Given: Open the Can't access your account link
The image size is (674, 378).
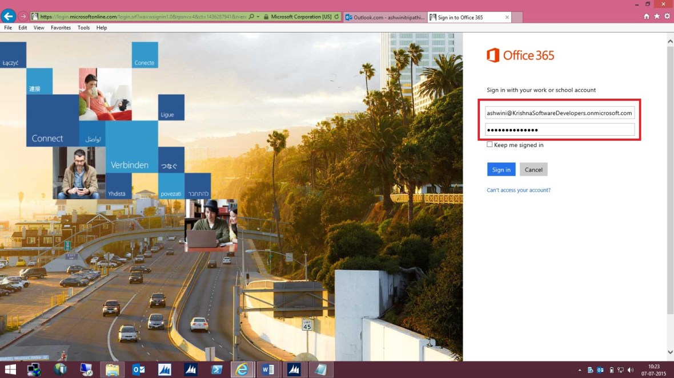Looking at the screenshot, I should coord(518,190).
